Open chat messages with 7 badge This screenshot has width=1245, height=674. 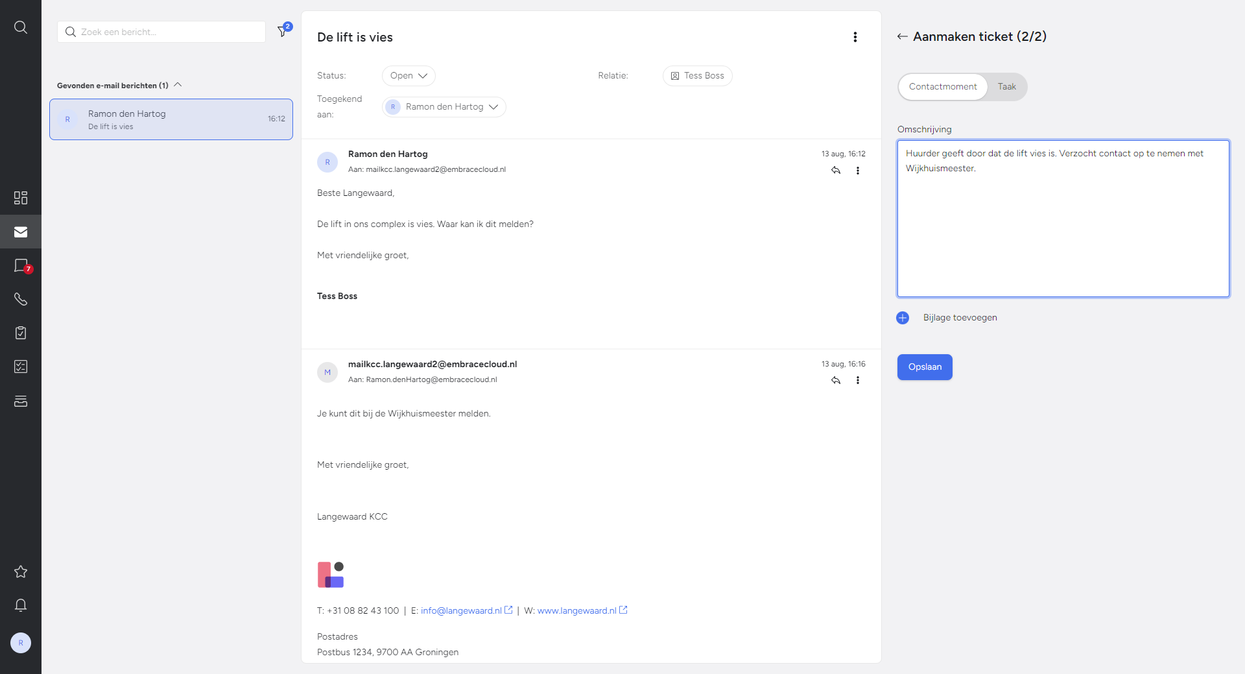(21, 265)
